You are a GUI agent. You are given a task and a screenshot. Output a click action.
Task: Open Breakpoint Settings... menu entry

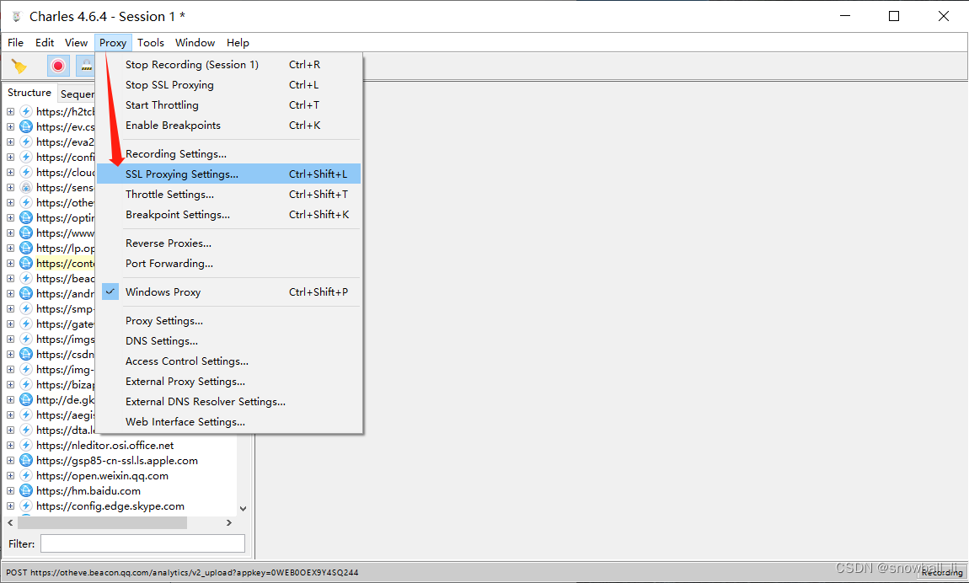point(228,215)
